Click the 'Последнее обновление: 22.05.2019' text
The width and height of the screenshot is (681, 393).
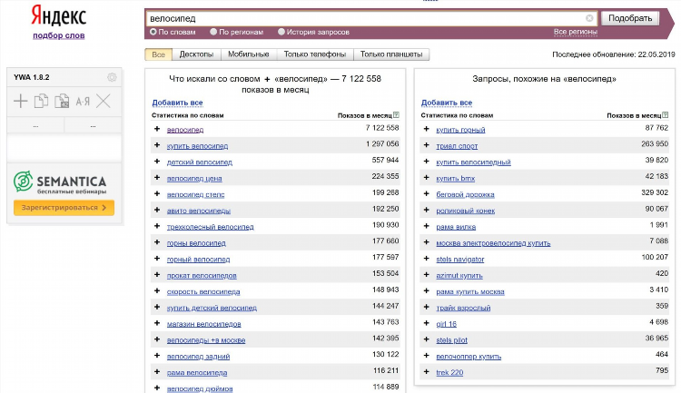click(614, 54)
